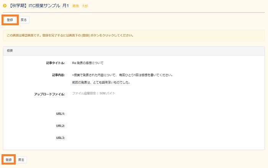Click the empty area right of URL1

click(x=153, y=114)
